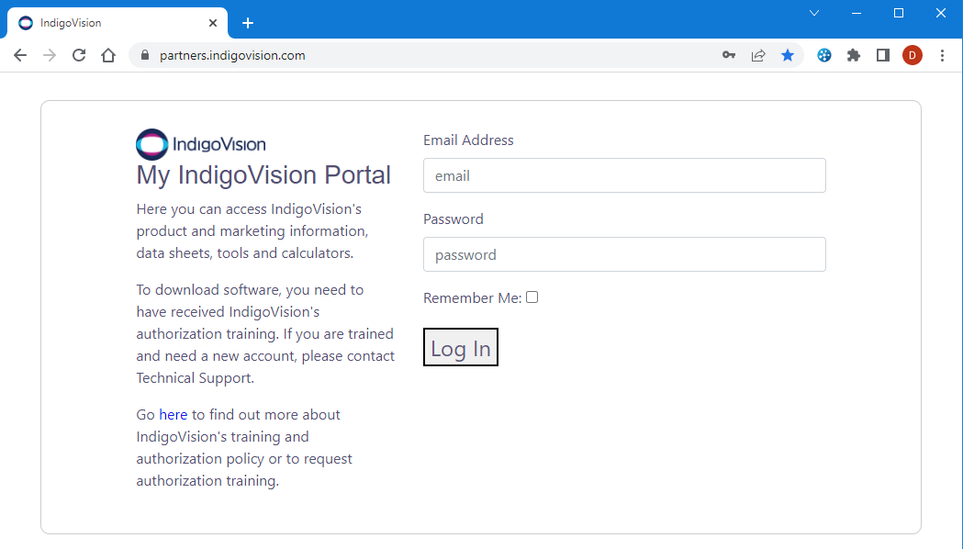The image size is (963, 549).
Task: Enable the Remember Me checkbox
Action: pyautogui.click(x=532, y=297)
